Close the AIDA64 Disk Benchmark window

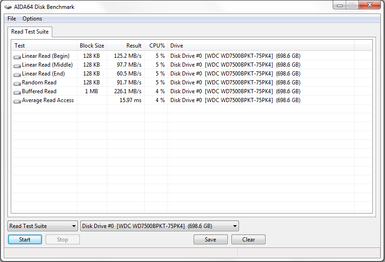[x=370, y=5]
